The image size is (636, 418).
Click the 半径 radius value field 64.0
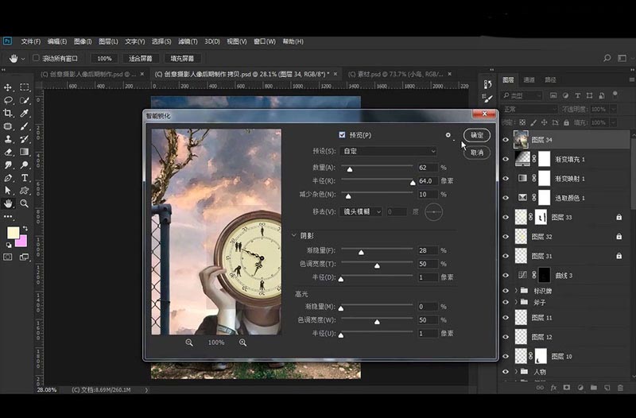pos(428,181)
